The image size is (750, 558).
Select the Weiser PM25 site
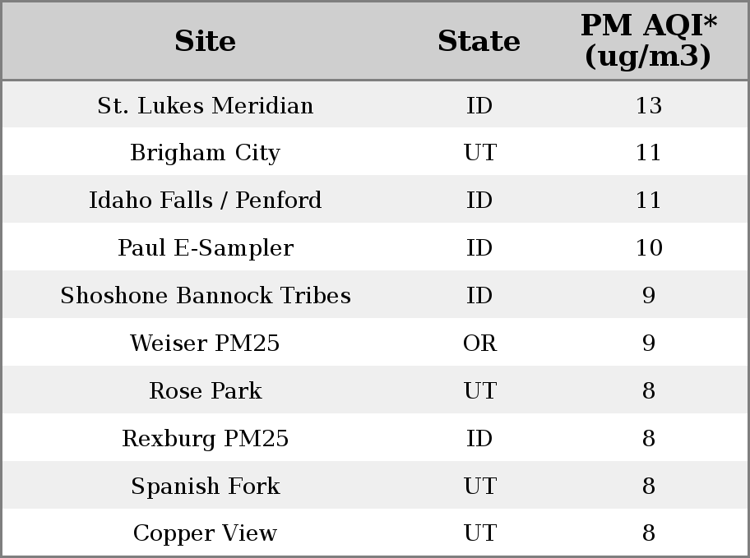[x=206, y=344]
